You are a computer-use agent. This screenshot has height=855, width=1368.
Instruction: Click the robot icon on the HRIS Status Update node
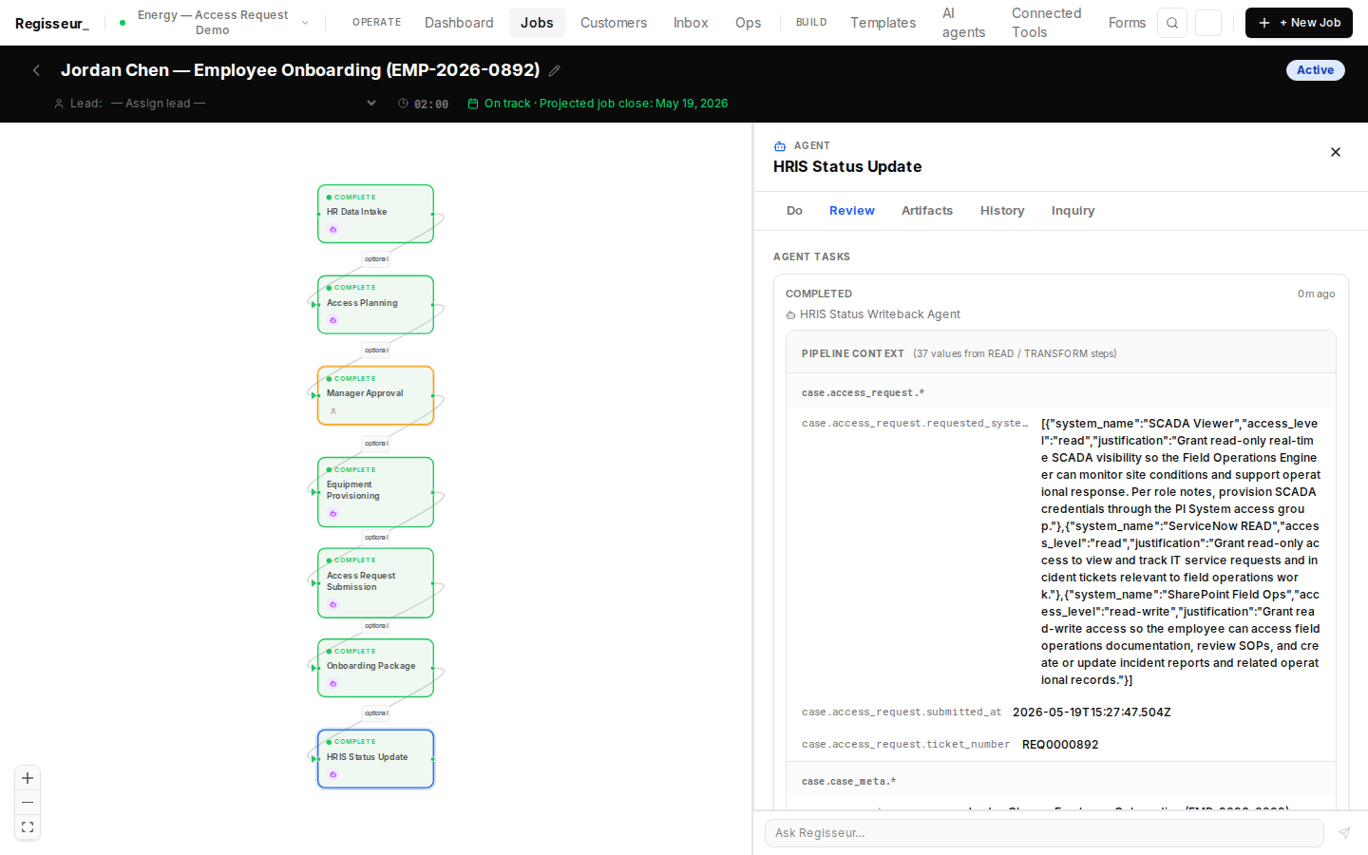tap(333, 774)
